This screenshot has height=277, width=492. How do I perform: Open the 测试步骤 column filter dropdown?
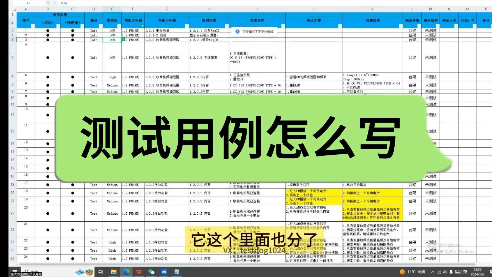pos(340,26)
